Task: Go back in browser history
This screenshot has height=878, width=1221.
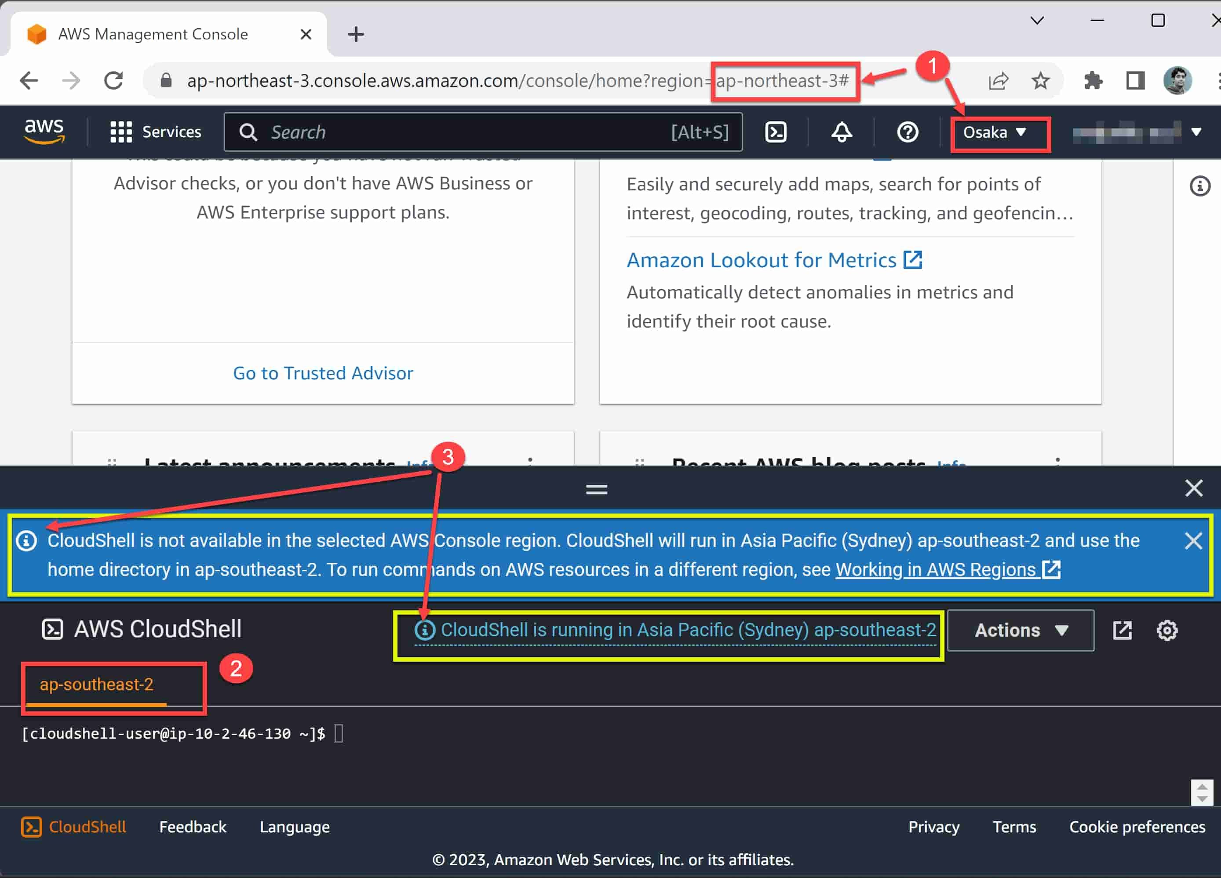Action: (29, 81)
